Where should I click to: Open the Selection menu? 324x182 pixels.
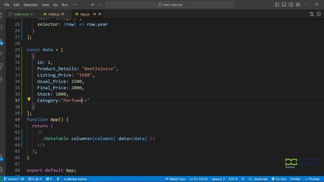click(x=30, y=5)
